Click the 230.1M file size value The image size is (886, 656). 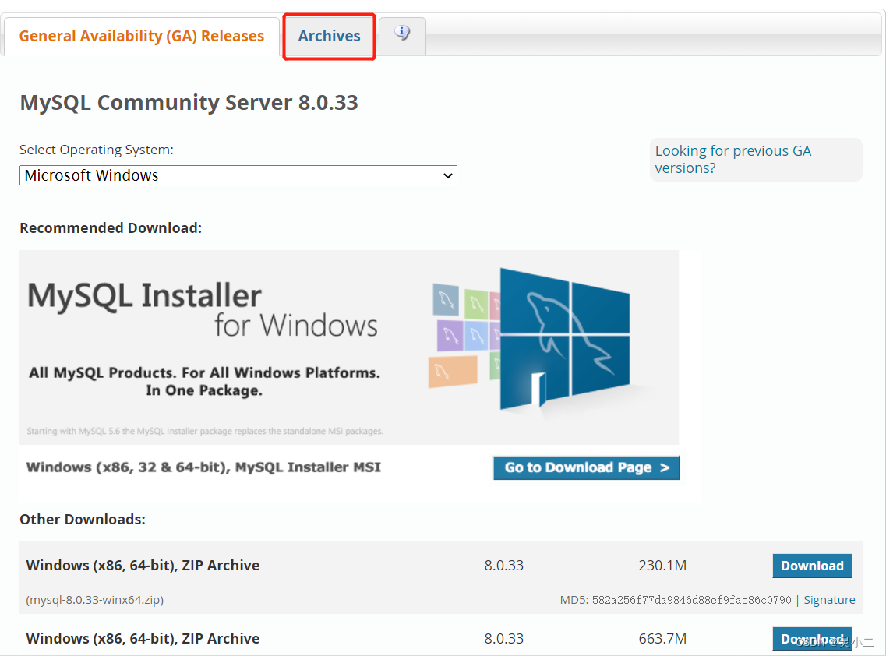662,566
